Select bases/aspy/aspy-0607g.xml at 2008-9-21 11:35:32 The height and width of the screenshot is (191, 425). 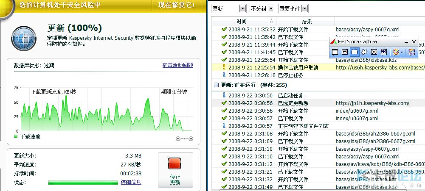(368, 29)
